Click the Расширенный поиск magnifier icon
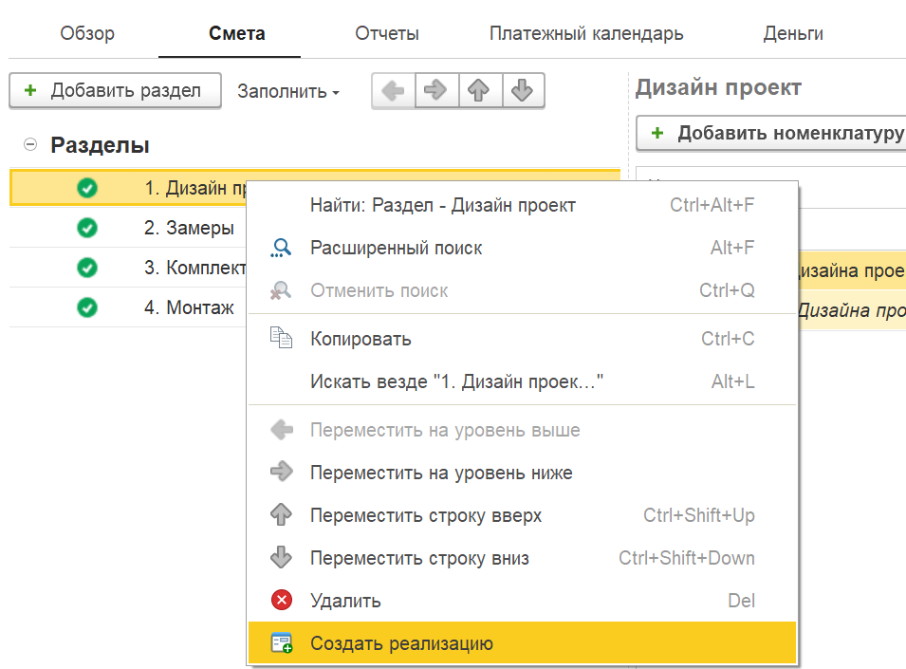 point(282,248)
